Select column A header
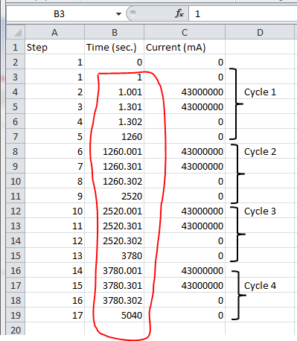Image resolution: width=297 pixels, height=341 pixels. [54, 32]
